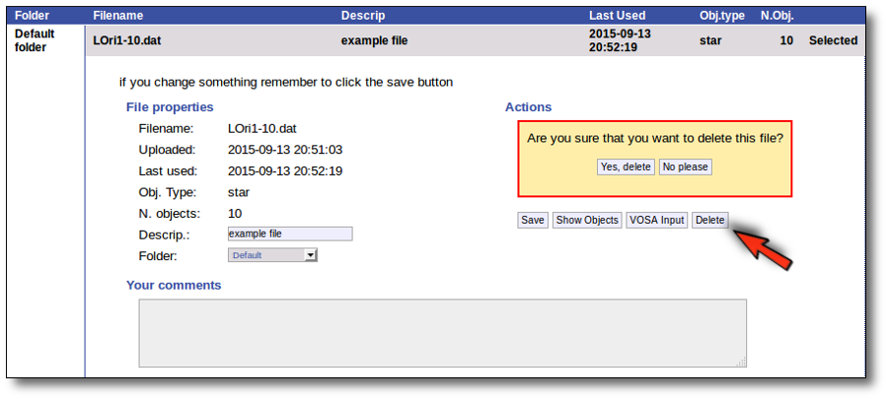Confirm with the "Yes, delete" button
888x400 pixels.
pyautogui.click(x=626, y=167)
